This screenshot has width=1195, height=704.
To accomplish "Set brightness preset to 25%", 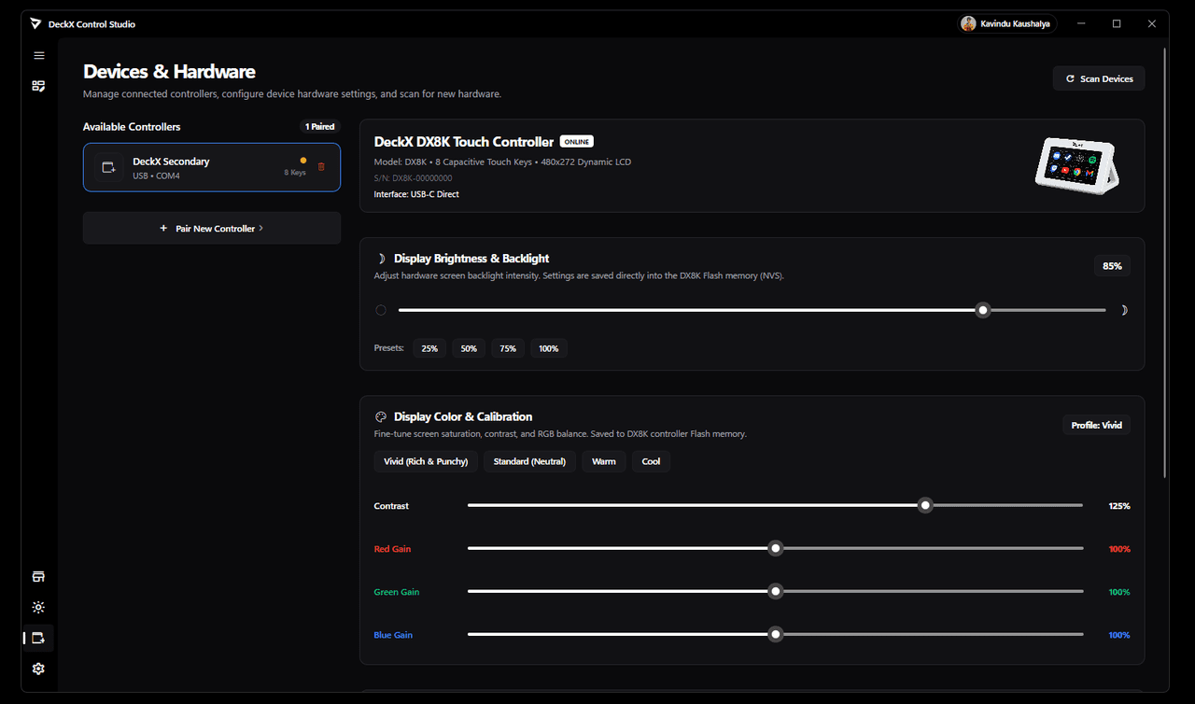I will (x=429, y=348).
